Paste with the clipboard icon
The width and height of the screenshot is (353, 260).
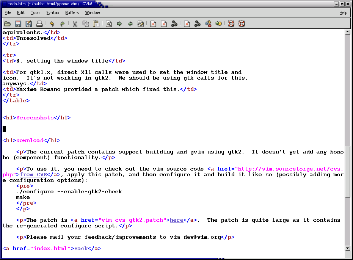point(96,23)
